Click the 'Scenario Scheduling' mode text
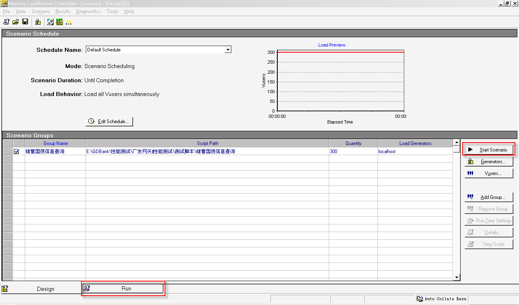Image resolution: width=519 pixels, height=305 pixels. coord(109,66)
